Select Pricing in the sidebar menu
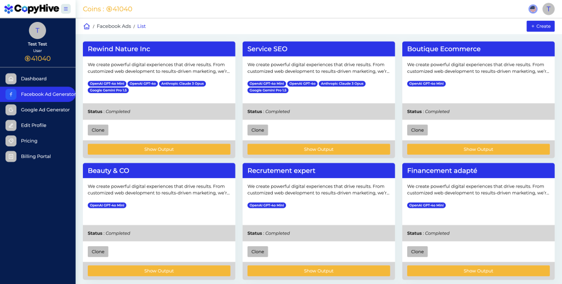 (x=29, y=141)
